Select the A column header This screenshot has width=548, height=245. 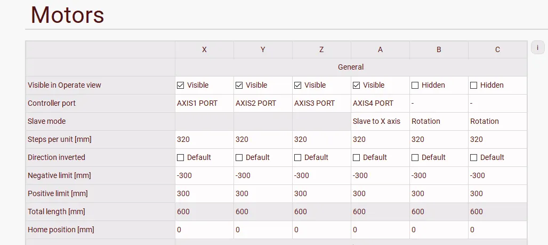point(381,49)
